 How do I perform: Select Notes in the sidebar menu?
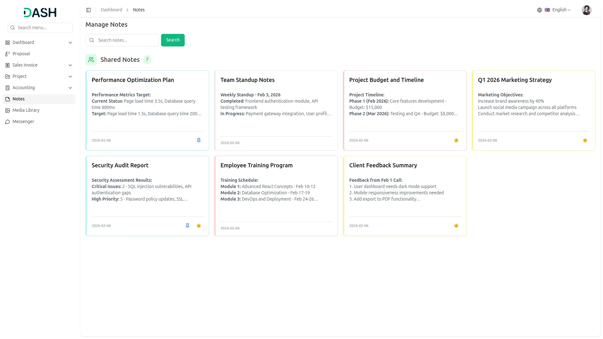[x=19, y=99]
